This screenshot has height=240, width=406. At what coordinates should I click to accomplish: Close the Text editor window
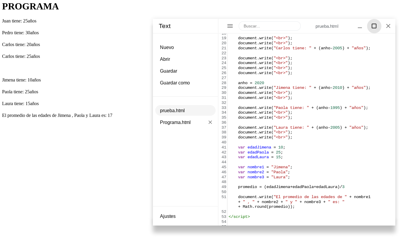pyautogui.click(x=388, y=26)
